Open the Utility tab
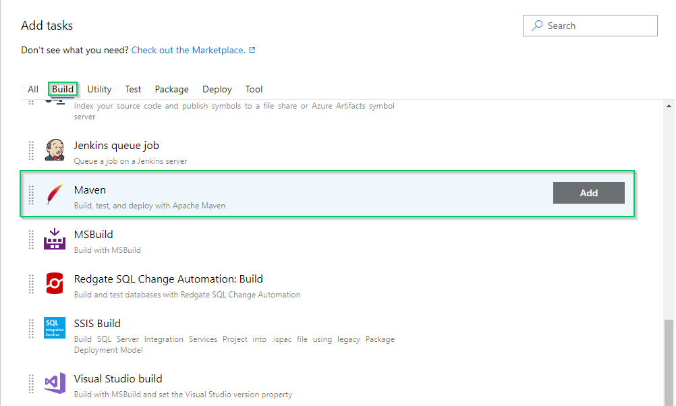The height and width of the screenshot is (406, 676). tap(99, 89)
